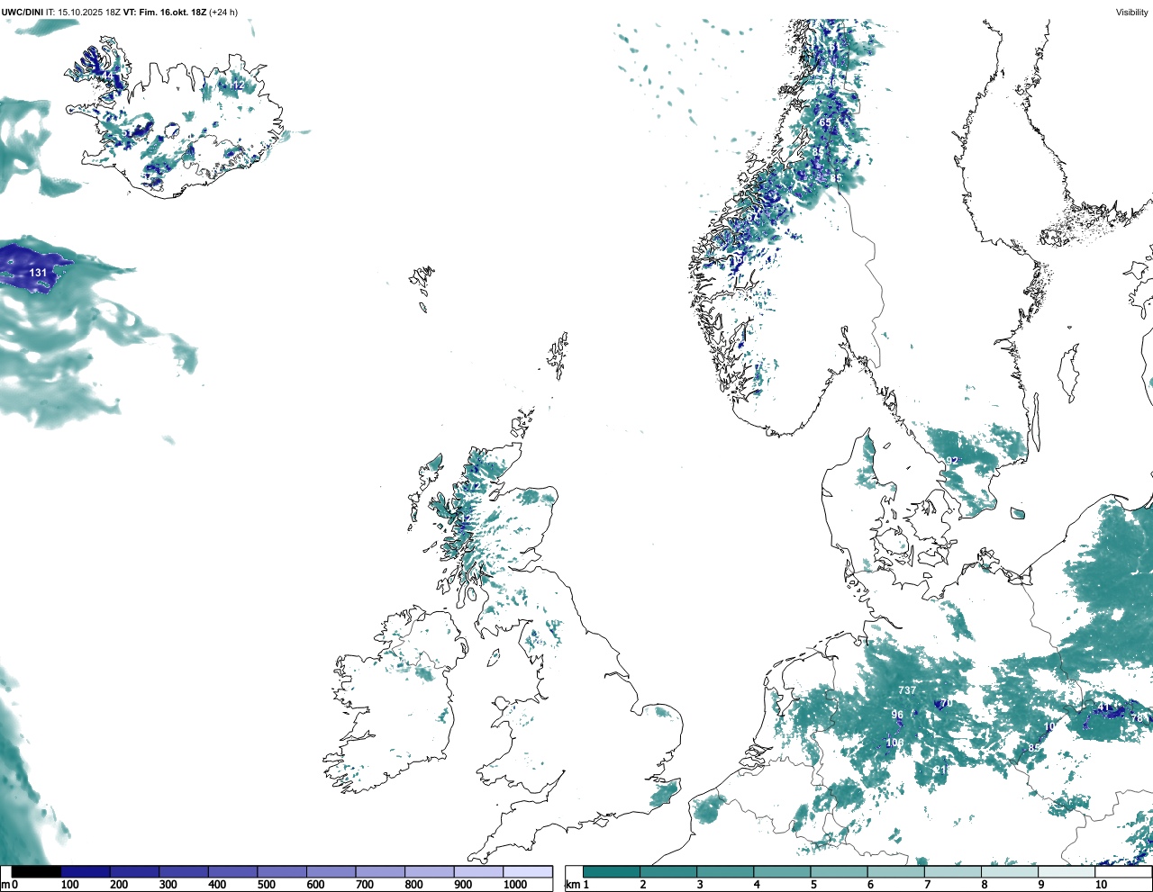Click the valid time 'Fim. 16.okt. 18Z' text
The width and height of the screenshot is (1153, 892).
click(172, 12)
